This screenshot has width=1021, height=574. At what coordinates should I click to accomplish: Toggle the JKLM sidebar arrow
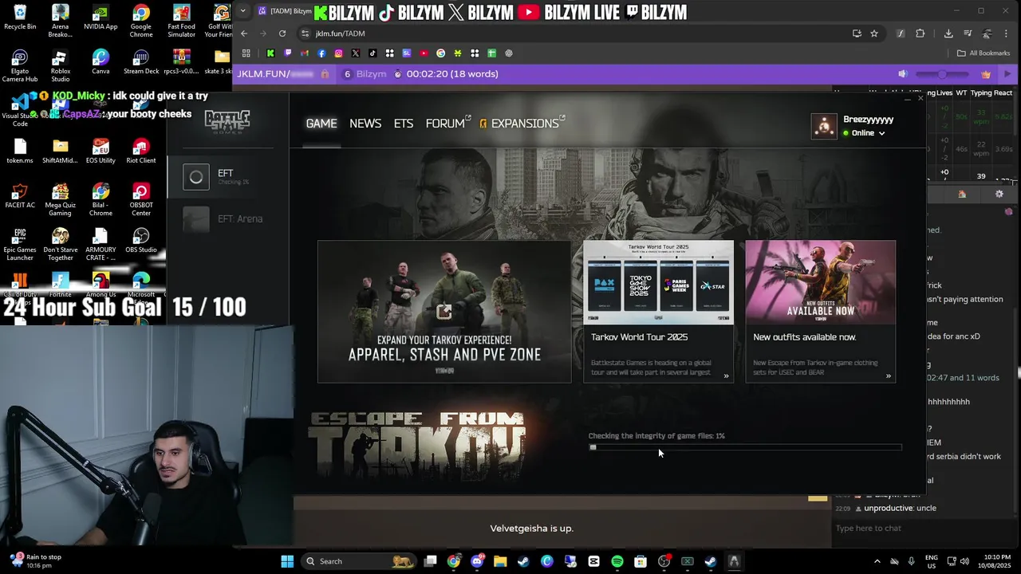coord(1007,74)
